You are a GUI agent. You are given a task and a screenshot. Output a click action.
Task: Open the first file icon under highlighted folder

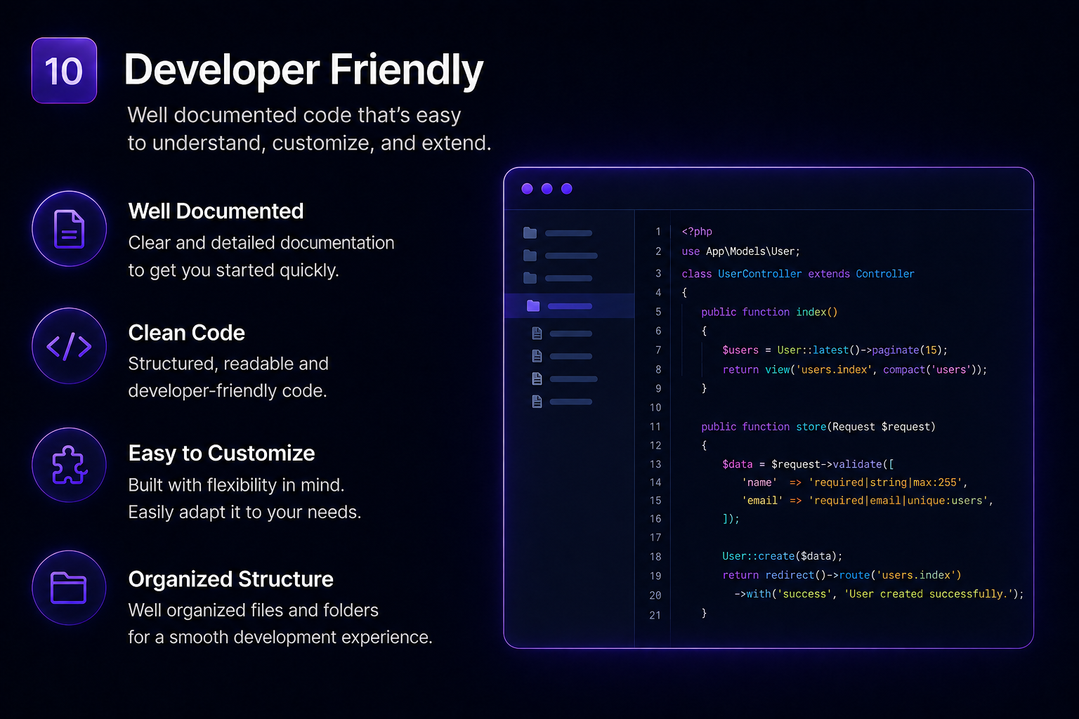pos(537,333)
